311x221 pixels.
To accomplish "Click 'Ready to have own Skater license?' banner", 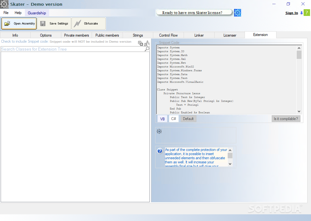I will [194, 13].
